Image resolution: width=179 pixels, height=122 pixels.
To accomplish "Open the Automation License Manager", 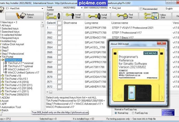I will (x=168, y=113).
